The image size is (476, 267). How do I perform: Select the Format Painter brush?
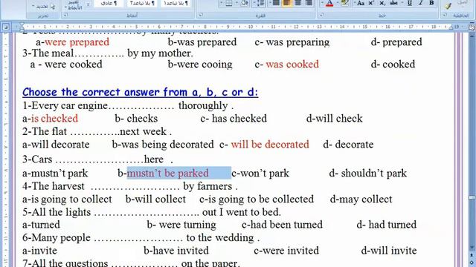[x=448, y=5]
